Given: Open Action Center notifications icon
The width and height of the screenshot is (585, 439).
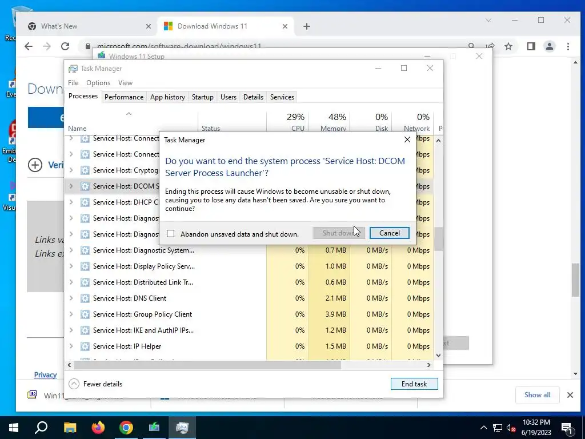Looking at the screenshot, I should [x=567, y=428].
